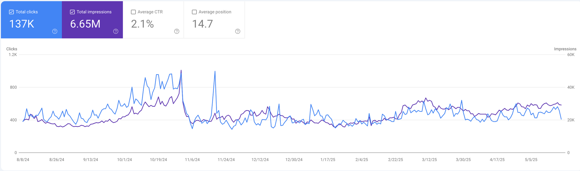Open help icon on Average position card
The height and width of the screenshot is (171, 580).
238,31
